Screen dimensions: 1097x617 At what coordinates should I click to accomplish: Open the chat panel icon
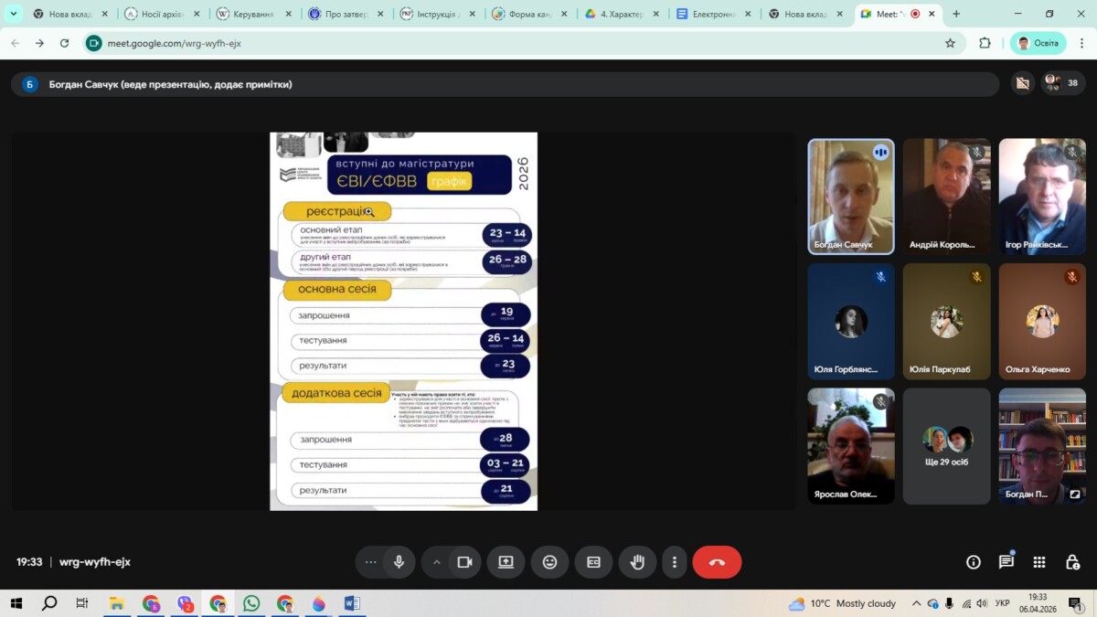1006,562
